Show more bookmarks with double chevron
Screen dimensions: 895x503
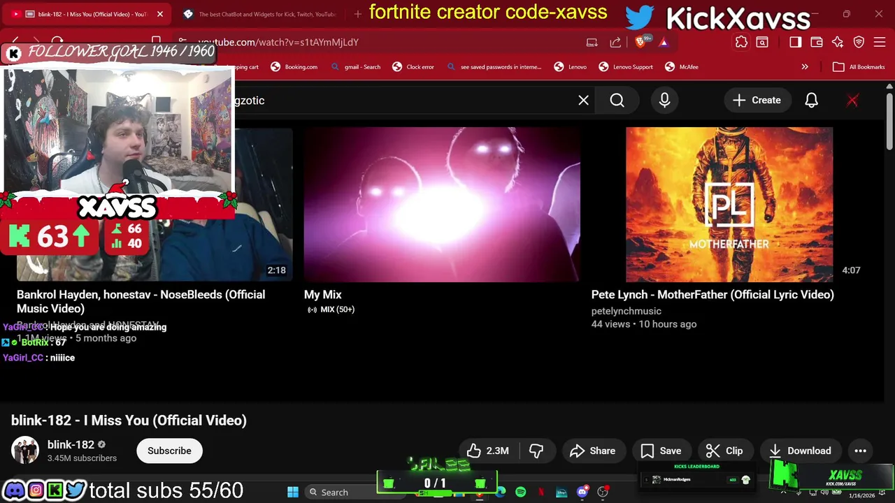805,66
